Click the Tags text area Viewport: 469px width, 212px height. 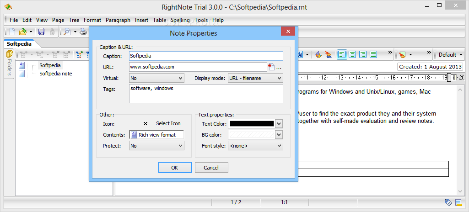pyautogui.click(x=206, y=94)
